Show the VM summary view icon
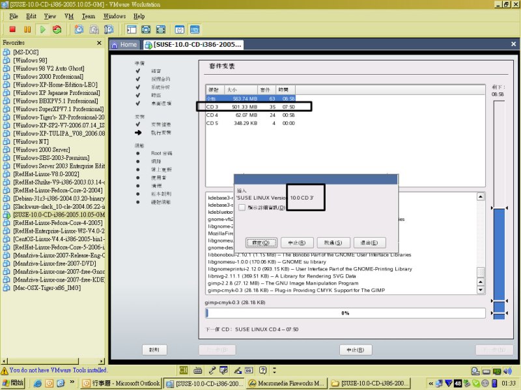 pos(180,29)
